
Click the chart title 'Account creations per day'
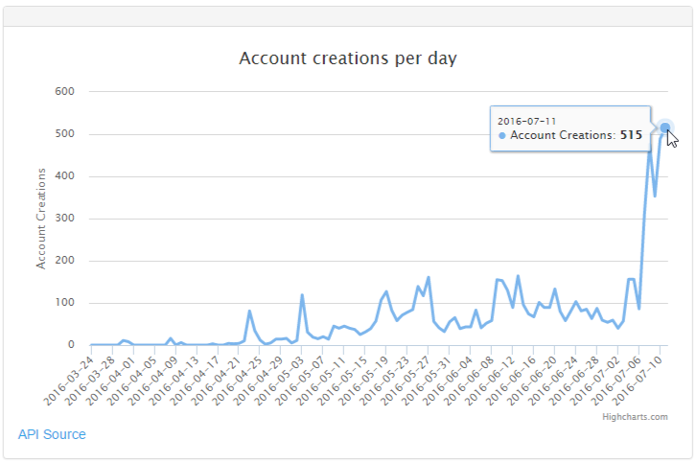(x=348, y=58)
